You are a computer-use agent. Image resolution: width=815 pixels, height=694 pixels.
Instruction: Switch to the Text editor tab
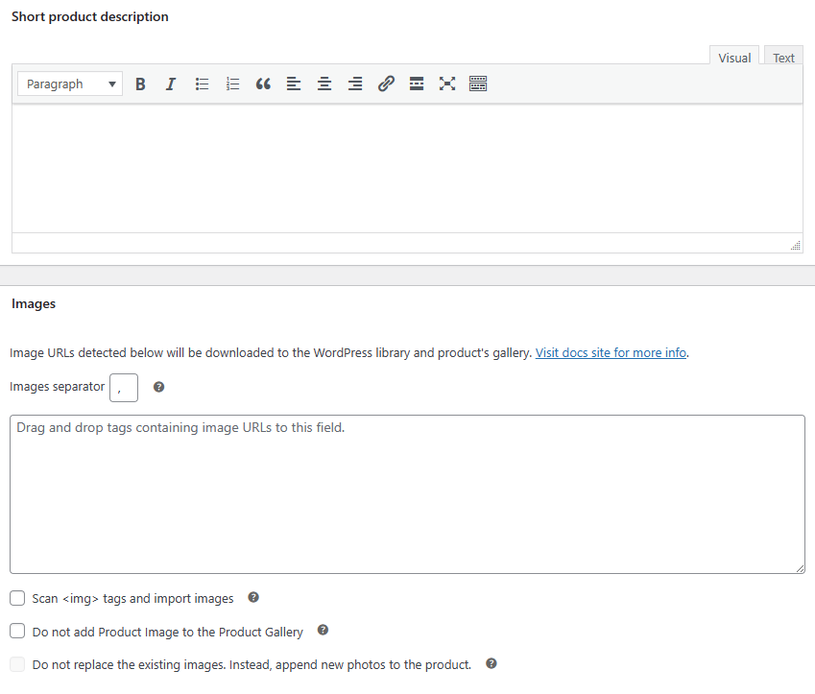tap(783, 56)
